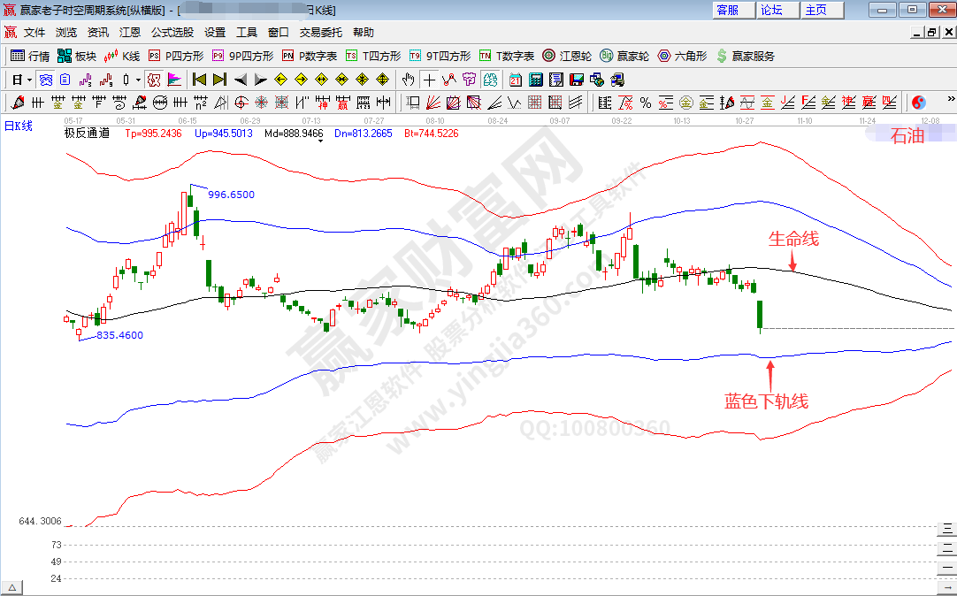Click the calendar icon in toolbar
Viewport: 957px width, 596px height.
[x=515, y=80]
